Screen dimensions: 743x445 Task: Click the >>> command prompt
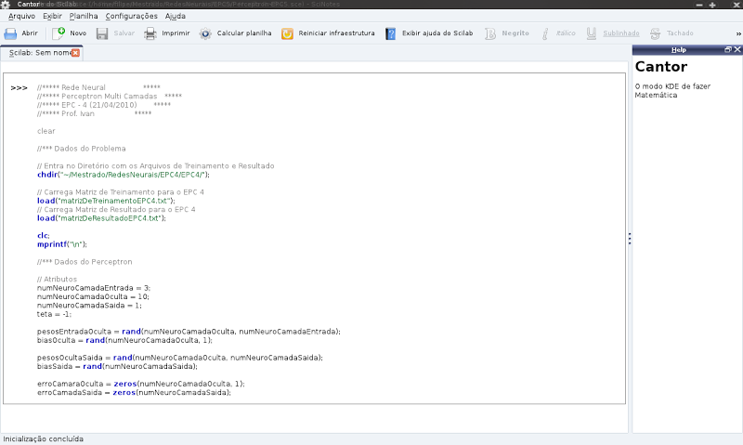click(x=19, y=87)
